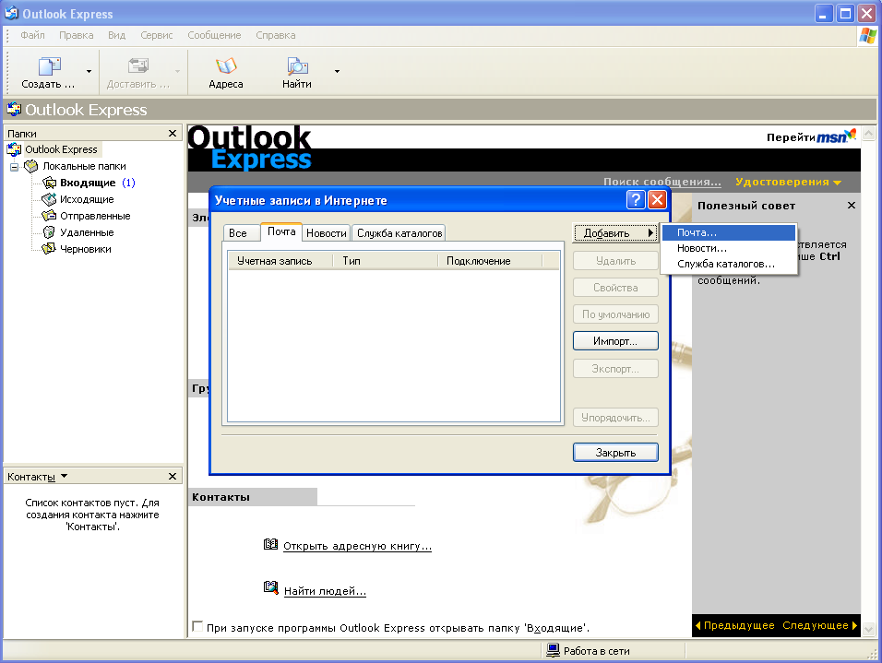The width and height of the screenshot is (882, 663).
Task: Go to Предыдущее tip
Action: click(x=735, y=625)
